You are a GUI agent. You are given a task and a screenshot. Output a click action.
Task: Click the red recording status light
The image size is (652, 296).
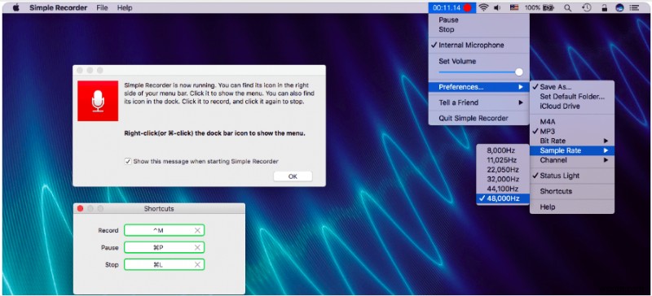point(467,8)
